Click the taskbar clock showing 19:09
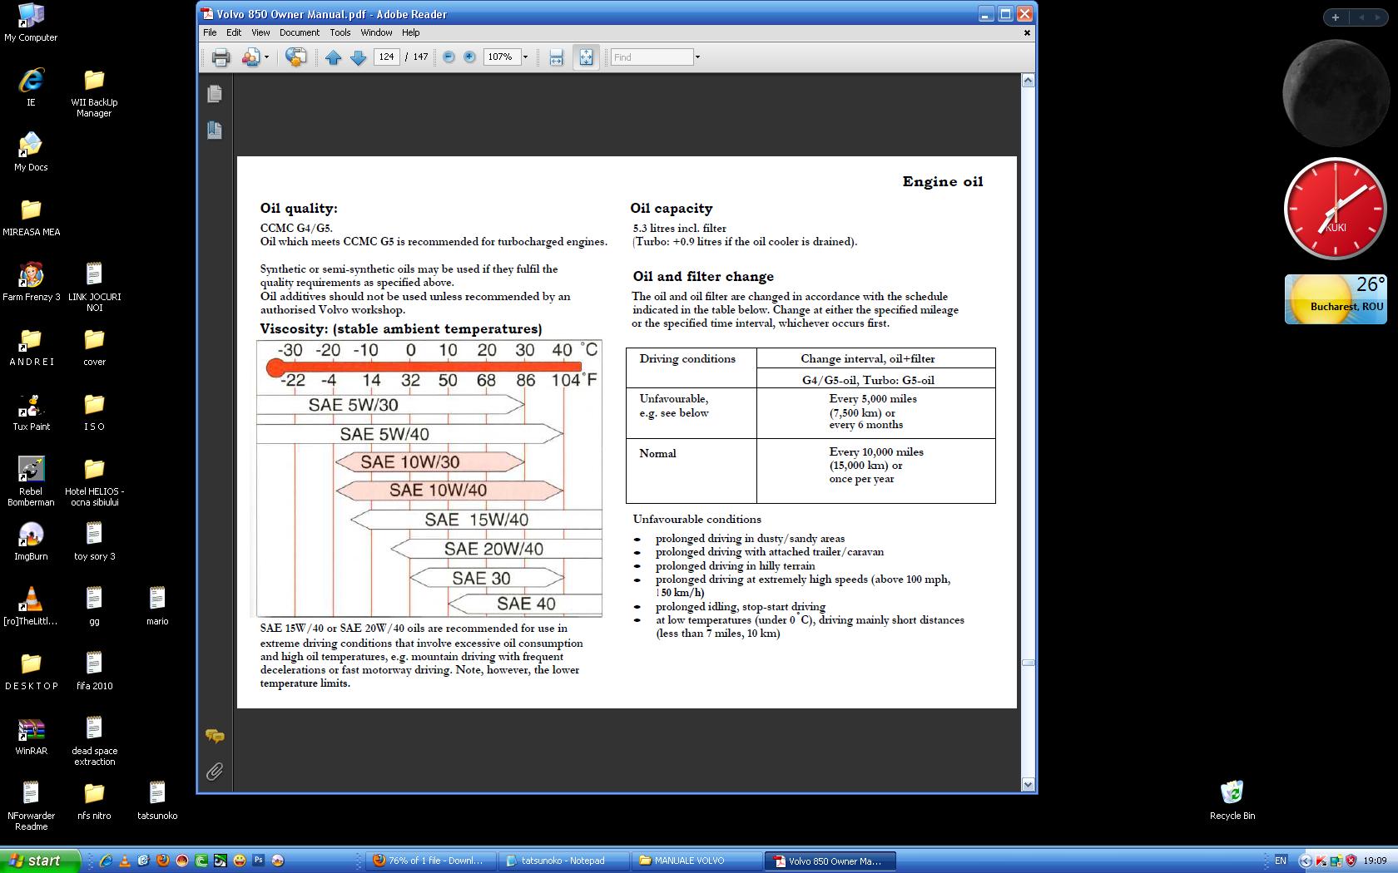Screen dimensions: 1398x873 1375,861
